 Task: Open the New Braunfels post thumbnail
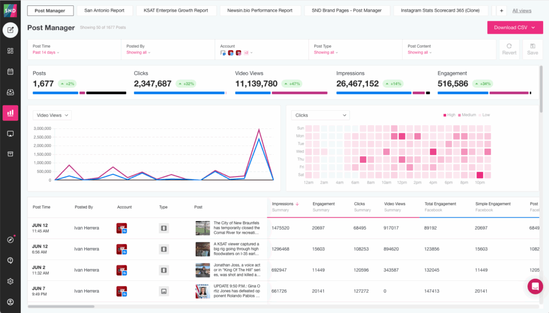[x=202, y=228]
